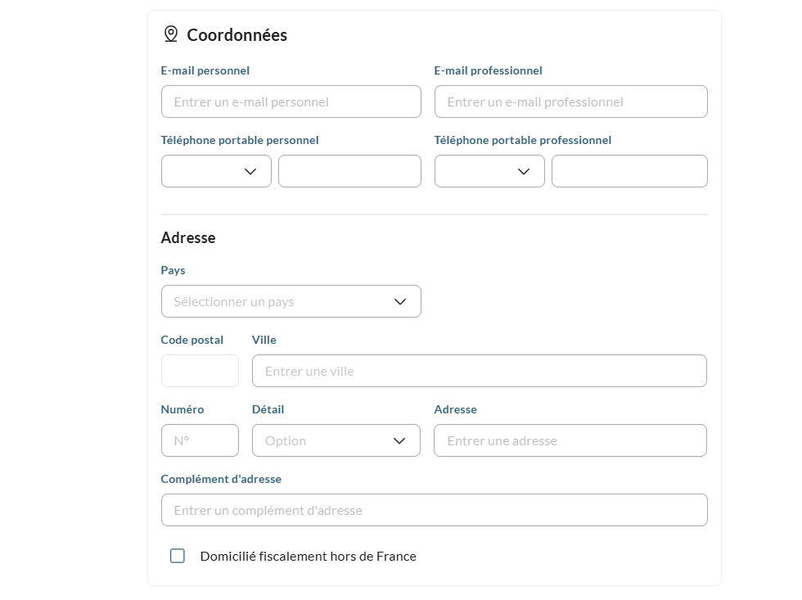The image size is (802, 600).
Task: Click the chevron of professional phone country selector
Action: (x=523, y=171)
